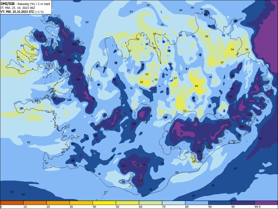278x209 pixels.
Task: Select the 70–80 light blue legend swatch
Action: click(173, 203)
